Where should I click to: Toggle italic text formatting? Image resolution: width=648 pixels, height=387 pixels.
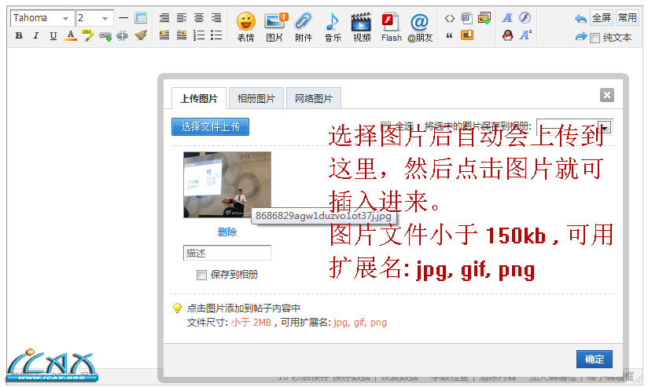coord(36,35)
